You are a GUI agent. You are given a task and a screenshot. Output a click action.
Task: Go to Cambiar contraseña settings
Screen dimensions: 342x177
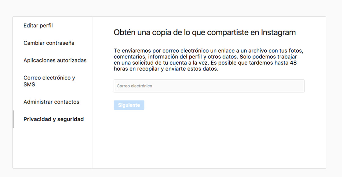(x=49, y=43)
